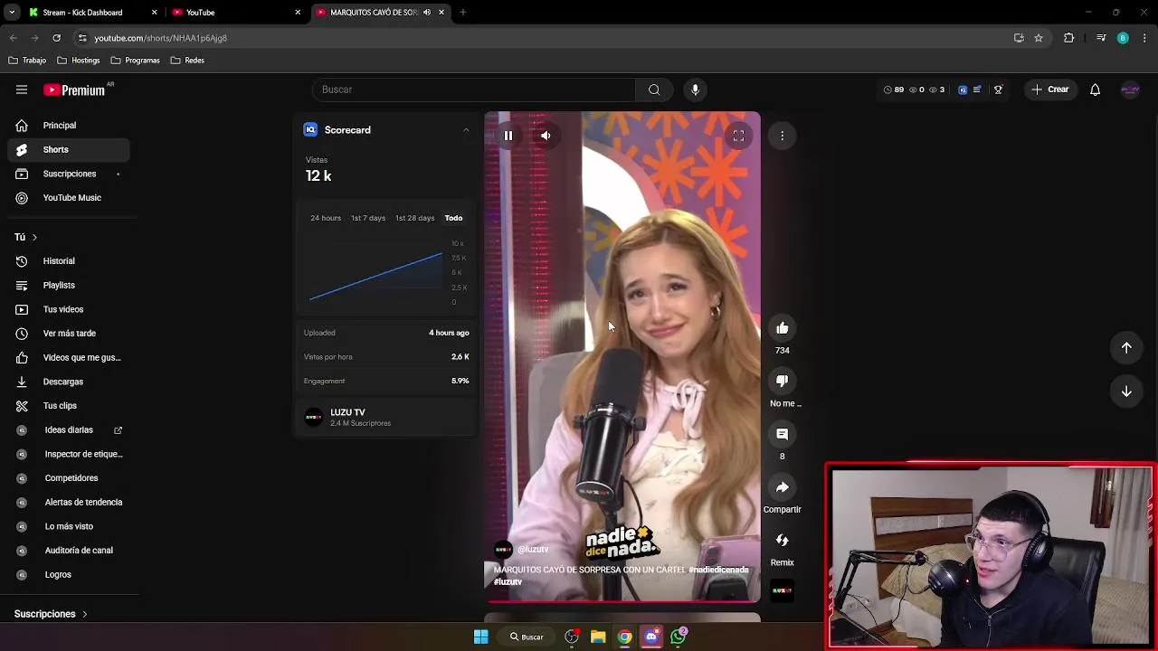Screen dimensions: 1158x651
Task: Open Auditoría de canal
Action: tap(69, 551)
